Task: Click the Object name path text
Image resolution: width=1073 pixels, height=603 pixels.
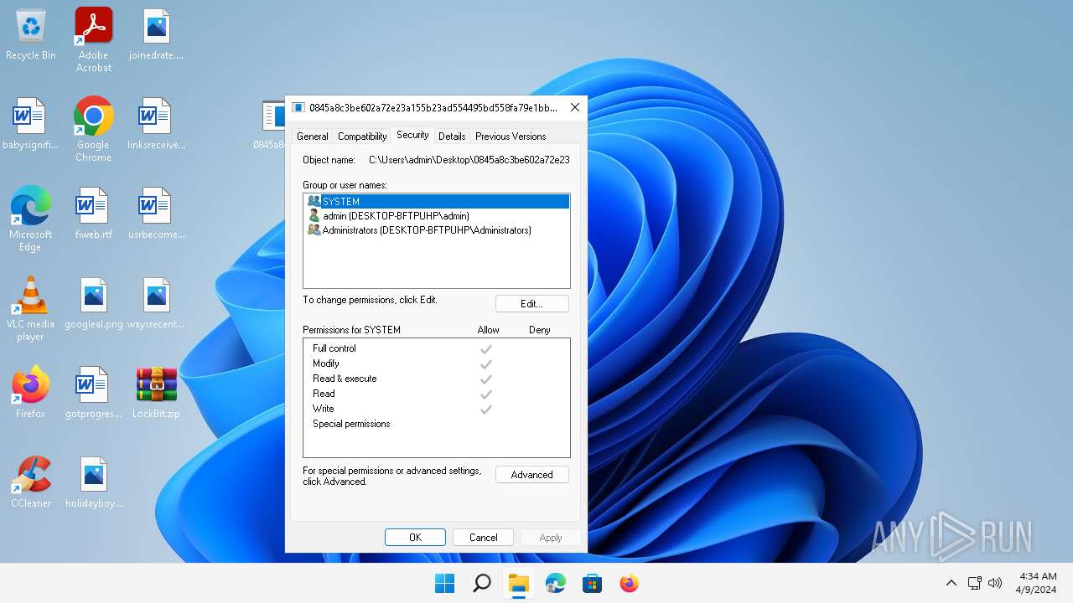Action: 469,160
